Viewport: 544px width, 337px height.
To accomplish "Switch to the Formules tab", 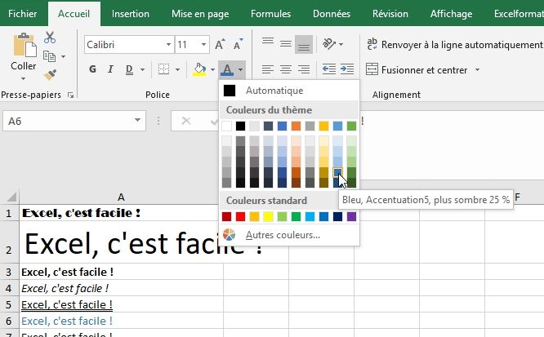I will (270, 14).
